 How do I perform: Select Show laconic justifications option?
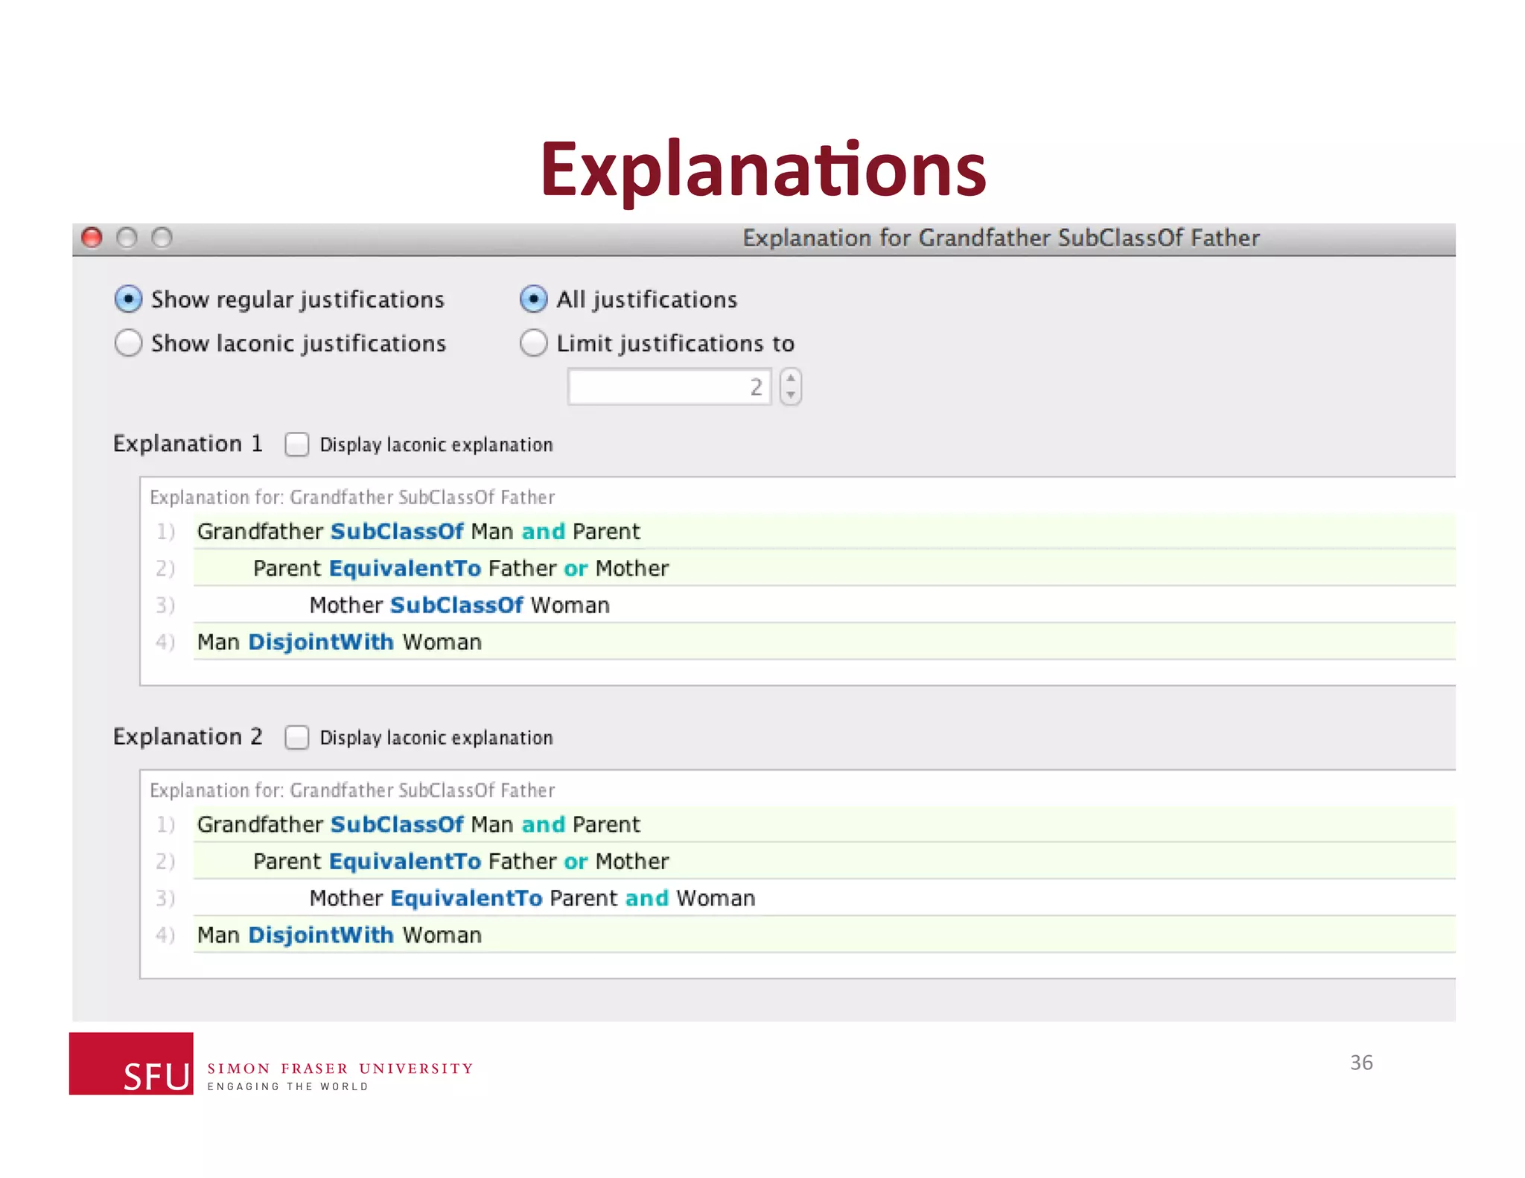click(128, 343)
